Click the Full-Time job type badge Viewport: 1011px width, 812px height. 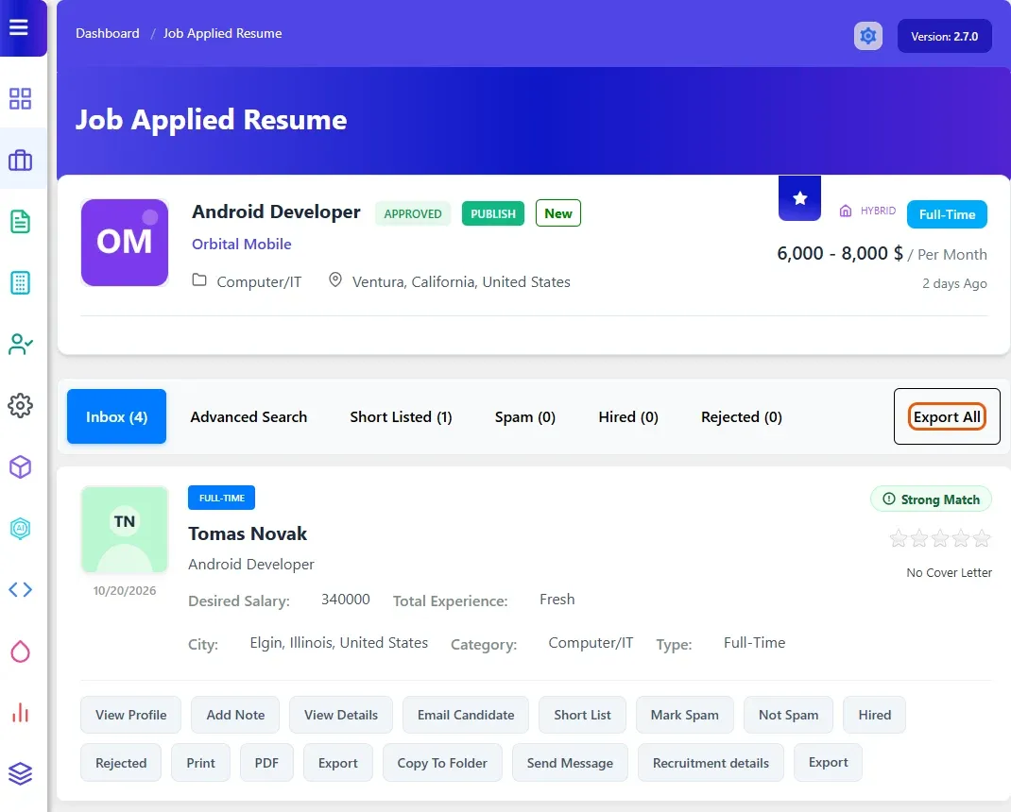947,214
